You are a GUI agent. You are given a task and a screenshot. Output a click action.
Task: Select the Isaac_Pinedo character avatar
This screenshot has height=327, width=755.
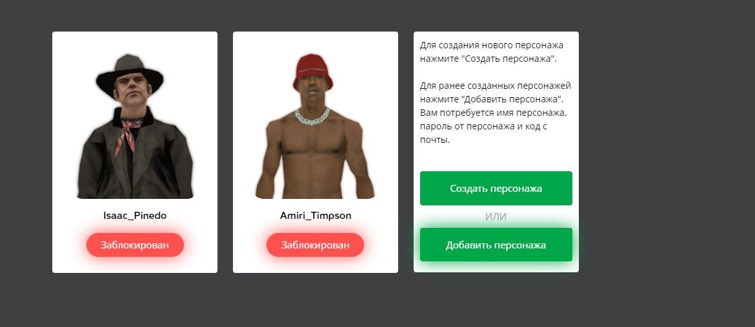[135, 126]
